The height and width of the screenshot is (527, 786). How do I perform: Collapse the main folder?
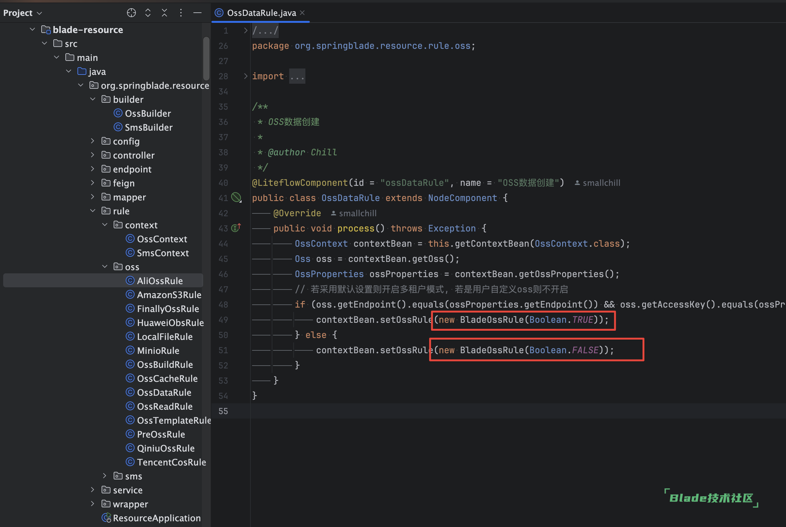click(57, 57)
